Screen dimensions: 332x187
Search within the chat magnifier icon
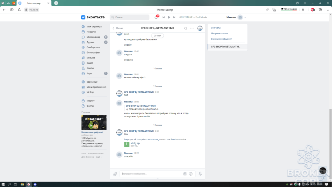pyautogui.click(x=185, y=28)
